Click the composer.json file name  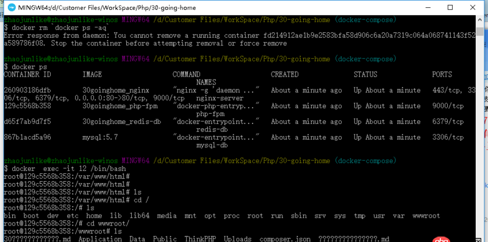coord(285,239)
